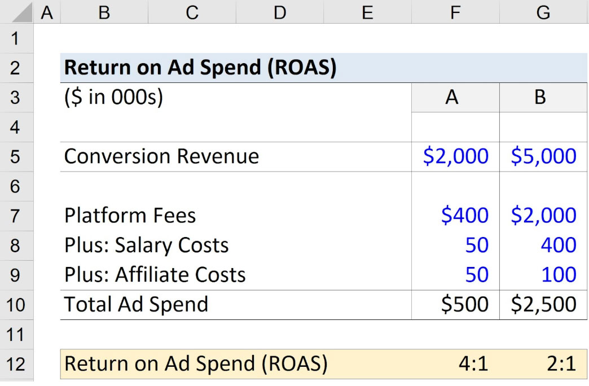Viewport: 589px width, 386px height.
Task: Select column D header
Action: [x=280, y=12]
